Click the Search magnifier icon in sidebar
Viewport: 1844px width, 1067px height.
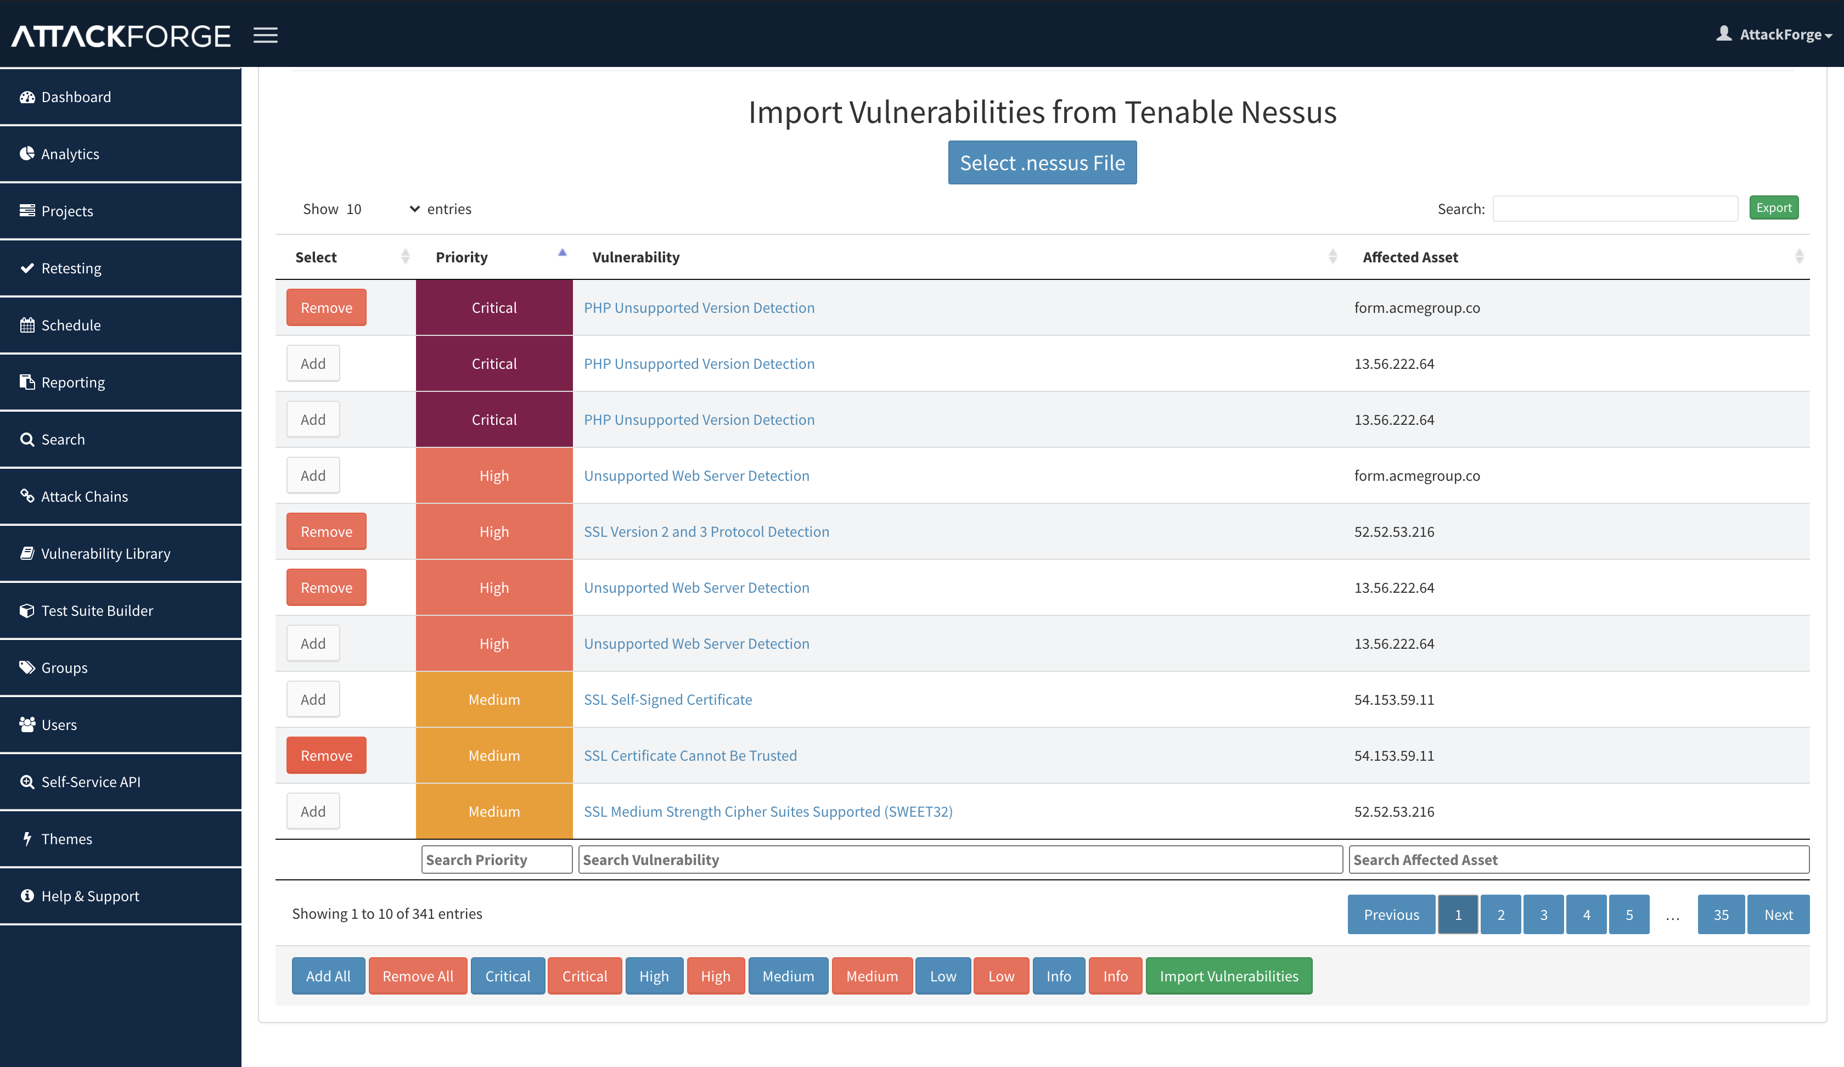(x=27, y=439)
